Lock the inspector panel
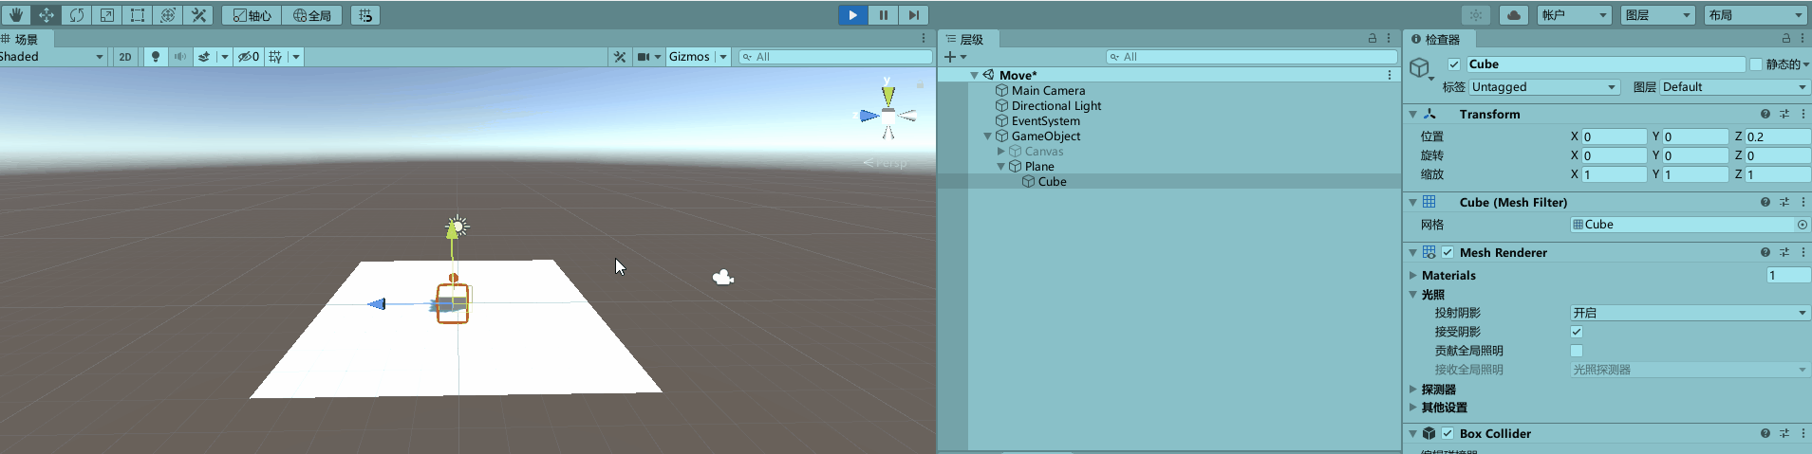The image size is (1812, 454). click(1786, 39)
